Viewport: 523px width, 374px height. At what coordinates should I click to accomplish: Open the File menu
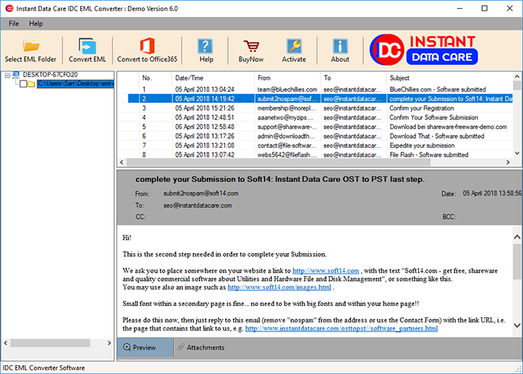pos(13,24)
